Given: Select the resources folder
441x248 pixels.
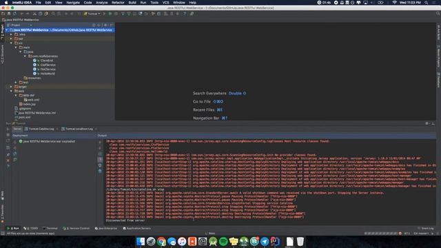Looking at the screenshot, I should pos(32,78).
